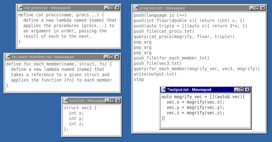Image resolution: width=272 pixels, height=142 pixels.
Task: Maximize the output.txt window
Action: pyautogui.click(x=242, y=89)
